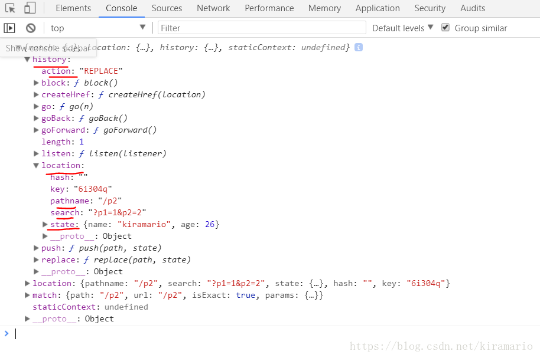
Task: Expand the top-level location object row
Action: coord(27,283)
